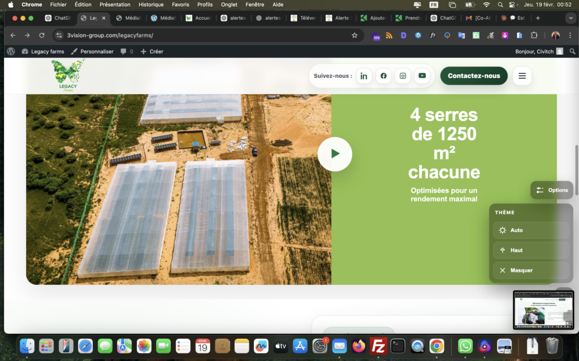Image resolution: width=579 pixels, height=361 pixels.
Task: Open the Historique menu in menu bar
Action: pyautogui.click(x=151, y=5)
